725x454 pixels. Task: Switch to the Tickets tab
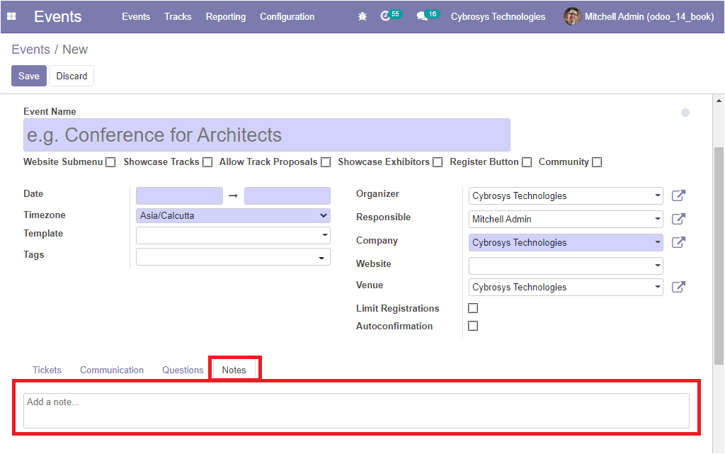pos(47,370)
